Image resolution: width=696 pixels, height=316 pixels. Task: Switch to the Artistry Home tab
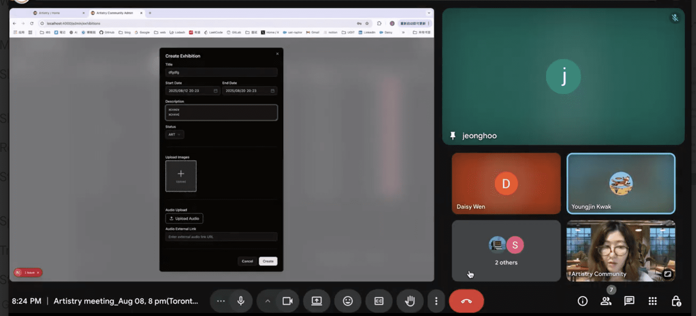click(49, 13)
